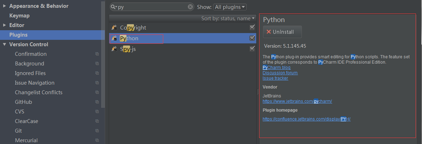This screenshot has width=422, height=144.
Task: Collapse the Version Control section
Action: pyautogui.click(x=4, y=44)
